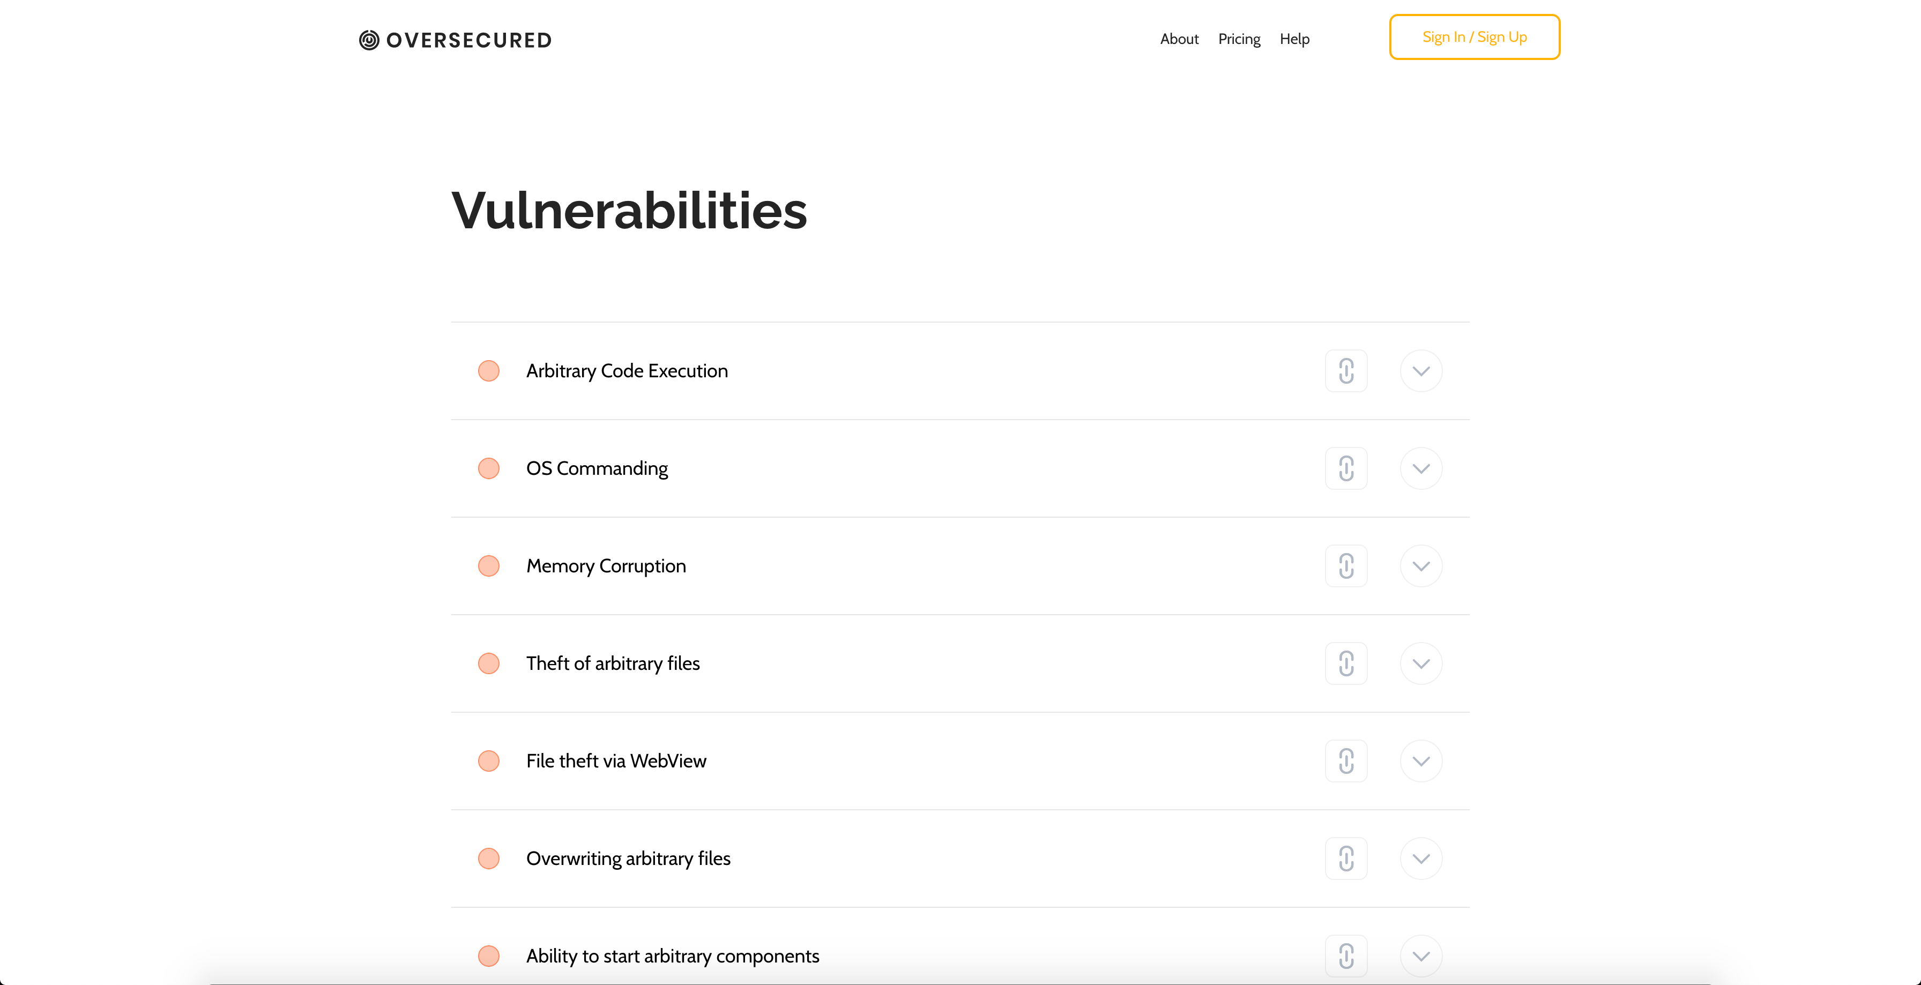The width and height of the screenshot is (1921, 985).
Task: Click the orange circle beside Theft of arbitrary files
Action: (489, 663)
